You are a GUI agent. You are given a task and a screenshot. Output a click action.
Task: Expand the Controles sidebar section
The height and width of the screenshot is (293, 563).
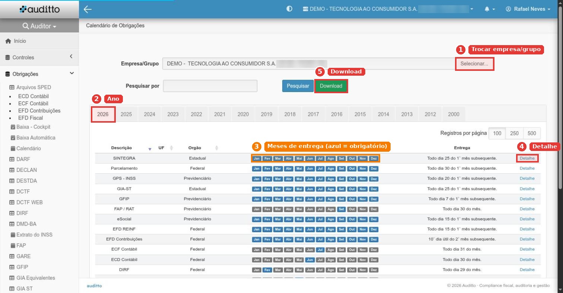click(71, 57)
